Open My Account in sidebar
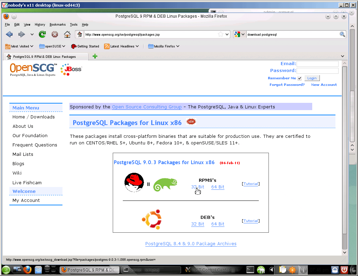Screen dimensions: 358x276 tap(26, 200)
